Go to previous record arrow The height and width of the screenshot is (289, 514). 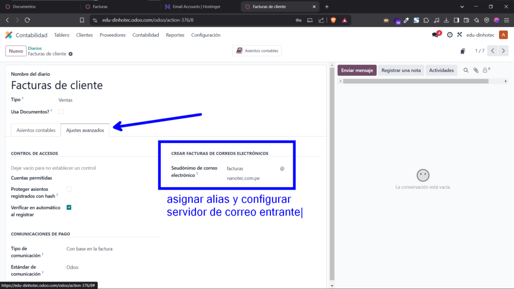[493, 51]
